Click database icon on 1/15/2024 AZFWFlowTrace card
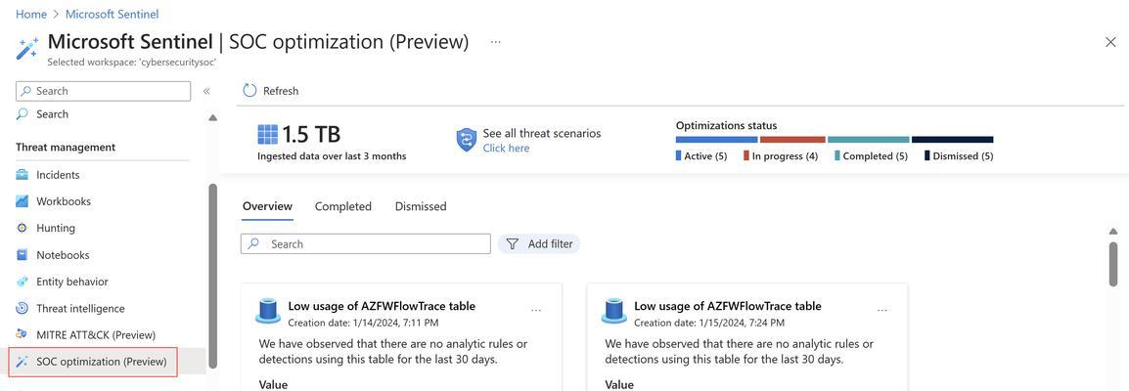The height and width of the screenshot is (391, 1129). tap(613, 311)
